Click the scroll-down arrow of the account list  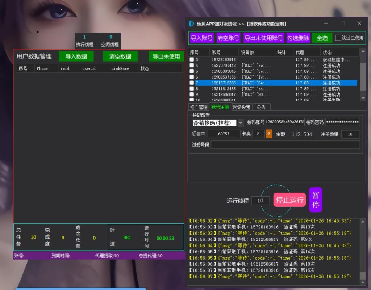coord(363,98)
